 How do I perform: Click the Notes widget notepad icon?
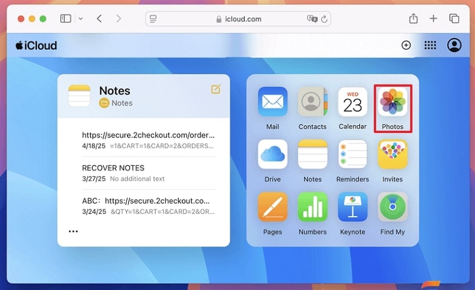(x=79, y=96)
